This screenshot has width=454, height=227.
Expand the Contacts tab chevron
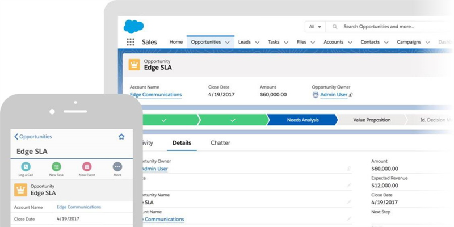tap(386, 42)
